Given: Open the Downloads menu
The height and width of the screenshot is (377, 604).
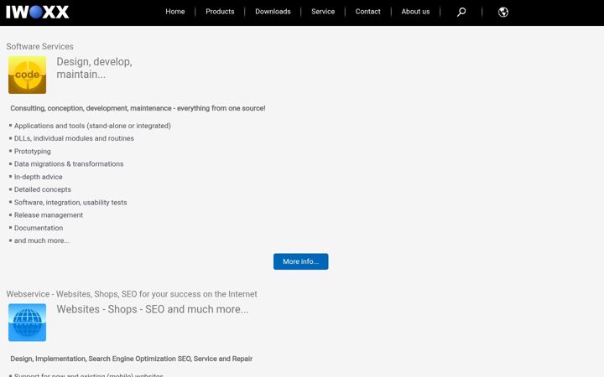Looking at the screenshot, I should pos(273,12).
